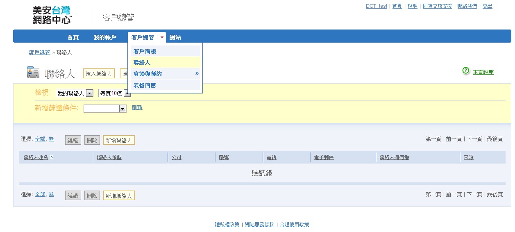
Task: Click top 編輯 button above the table
Action: 73,140
